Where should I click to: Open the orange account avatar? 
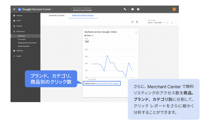click(174, 9)
